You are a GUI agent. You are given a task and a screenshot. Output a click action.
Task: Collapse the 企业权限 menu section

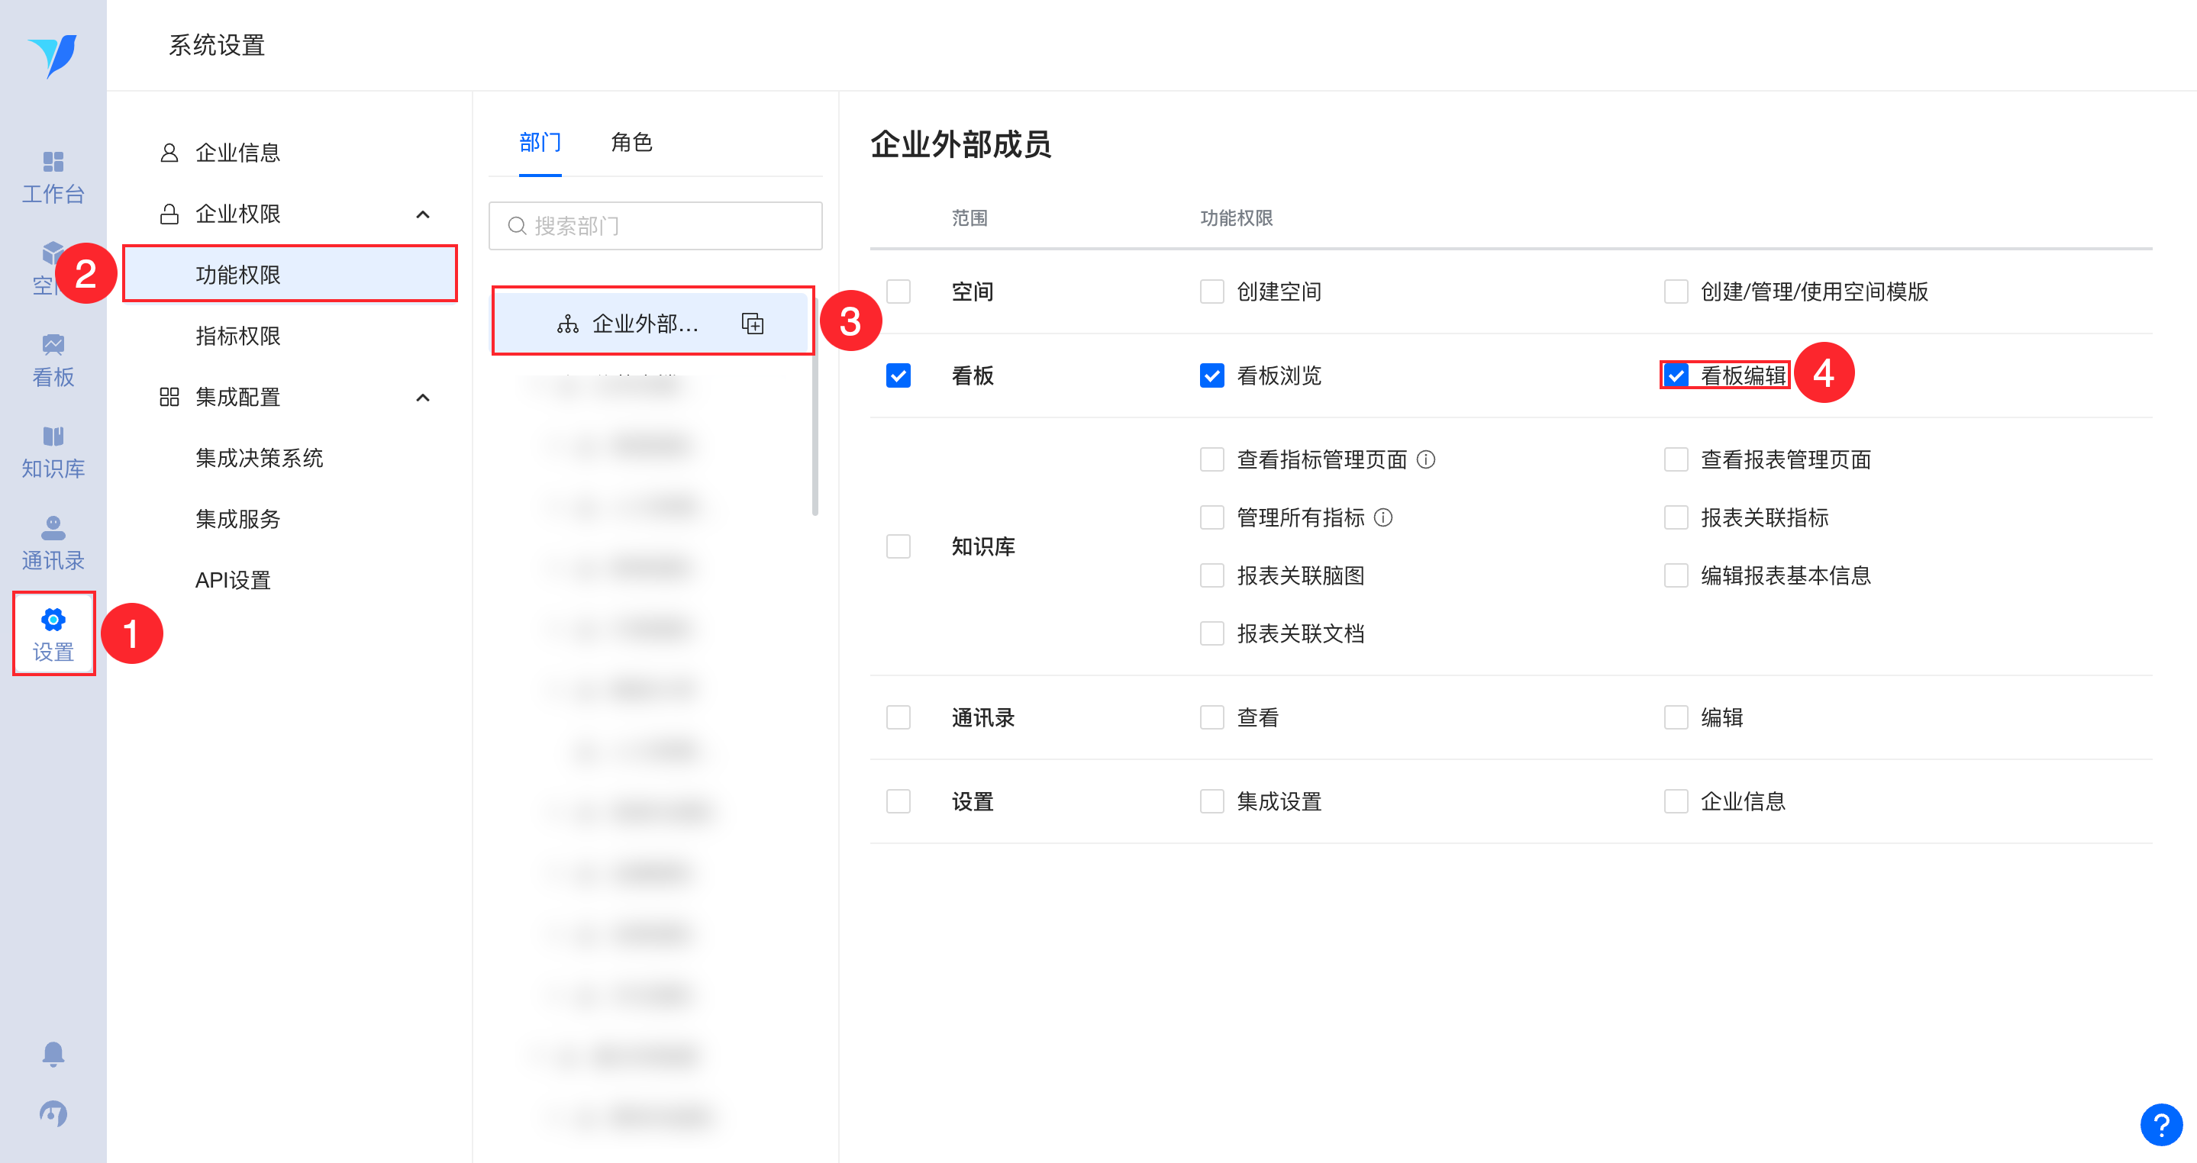422,214
